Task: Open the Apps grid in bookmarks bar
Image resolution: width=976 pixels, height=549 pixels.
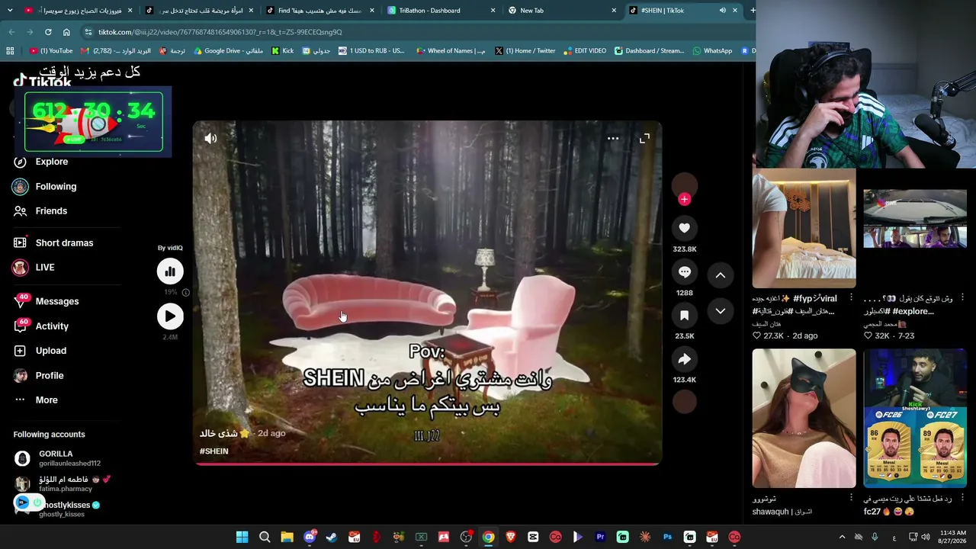Action: [10, 51]
